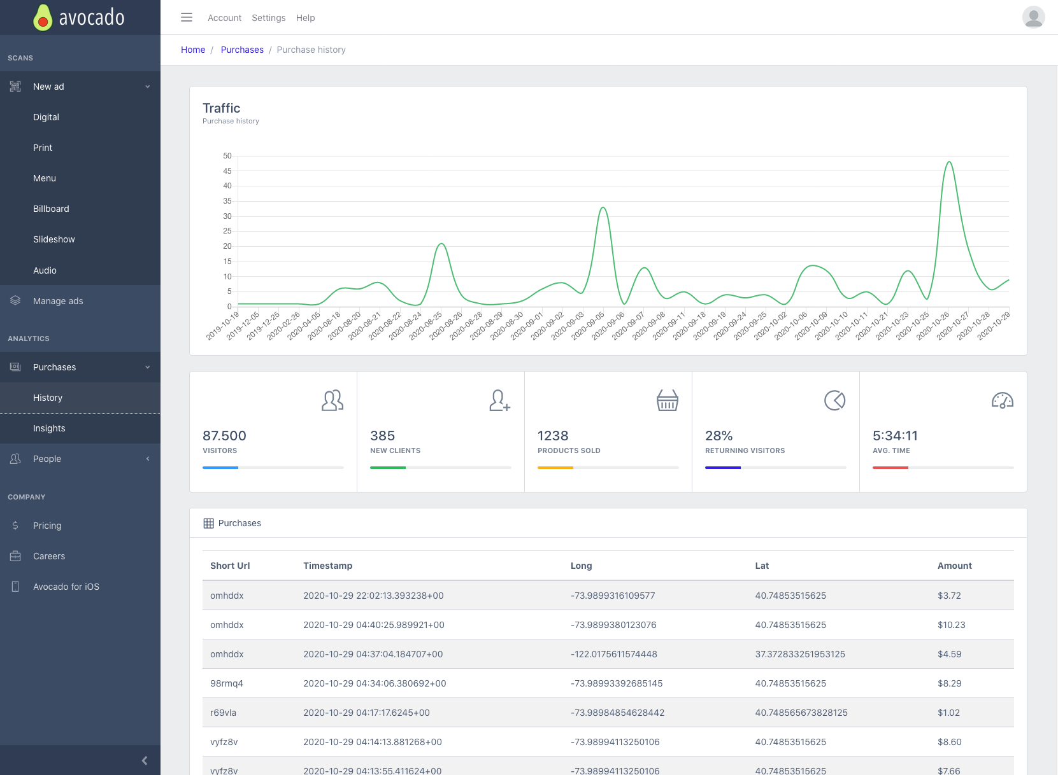1058x775 pixels.
Task: Click the People sidebar icon
Action: [15, 459]
